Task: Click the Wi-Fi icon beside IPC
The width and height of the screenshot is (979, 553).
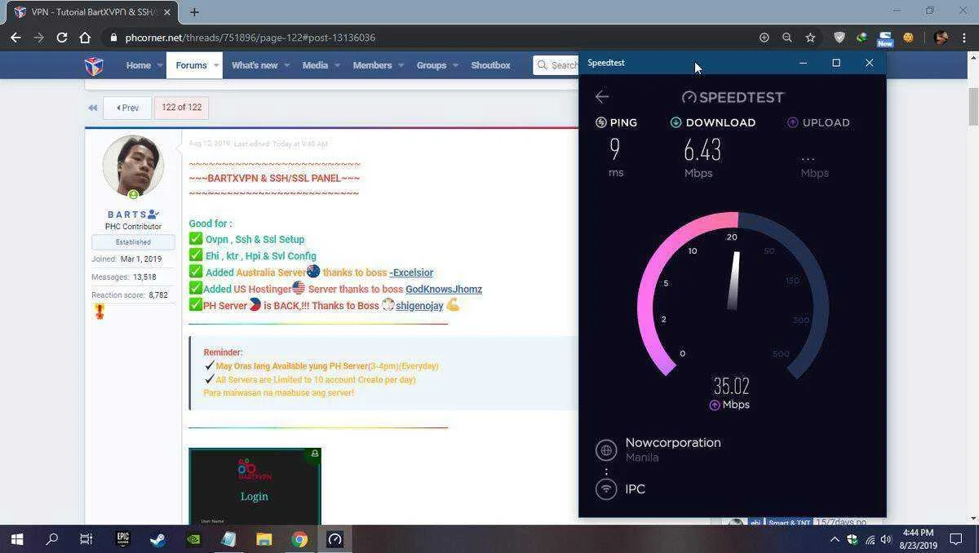Action: coord(606,489)
